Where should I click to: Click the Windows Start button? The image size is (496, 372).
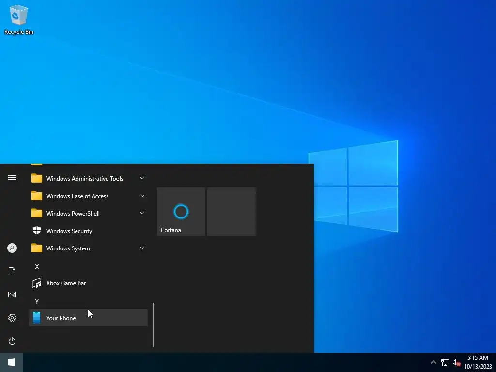12,362
